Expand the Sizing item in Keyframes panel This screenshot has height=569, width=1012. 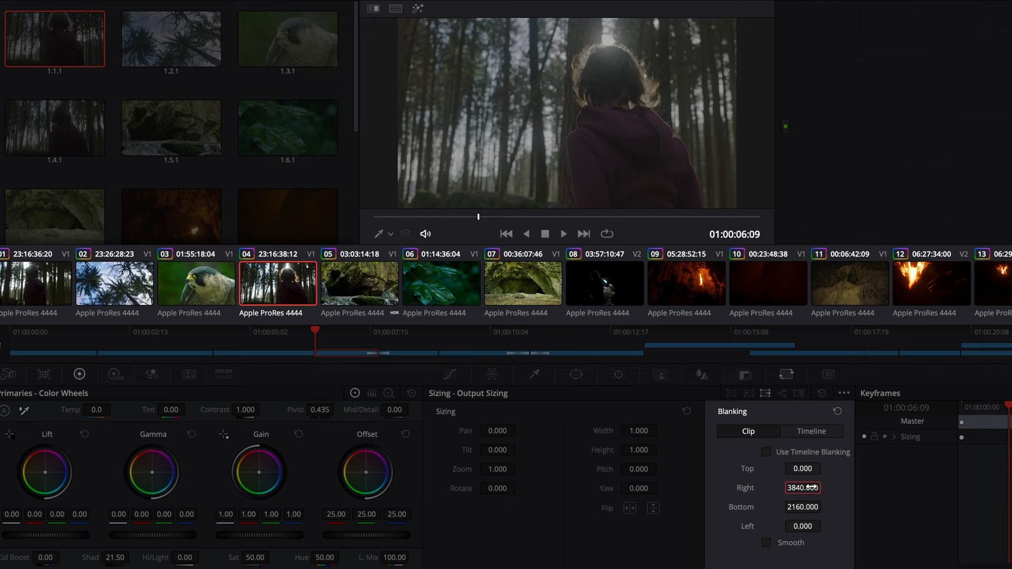coord(893,436)
